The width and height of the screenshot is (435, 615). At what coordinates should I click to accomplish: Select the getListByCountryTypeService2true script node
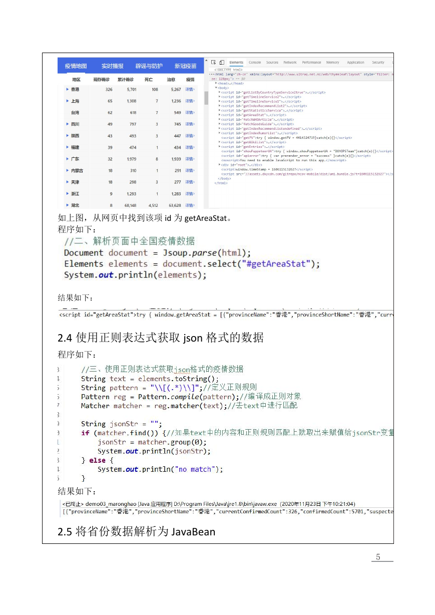[x=273, y=92]
